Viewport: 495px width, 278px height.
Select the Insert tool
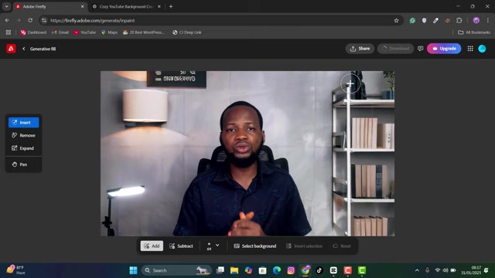coord(24,122)
